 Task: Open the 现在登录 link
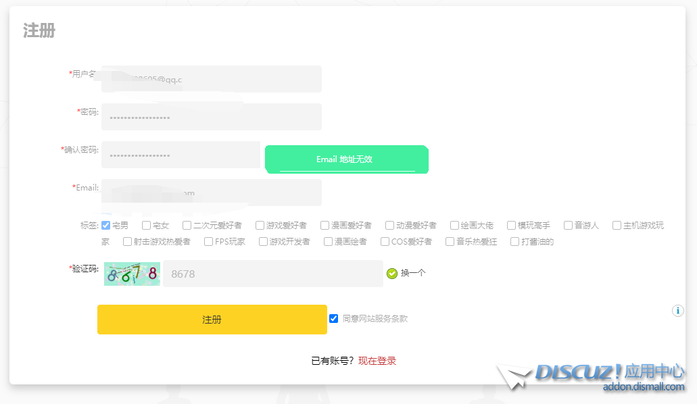[x=377, y=361]
